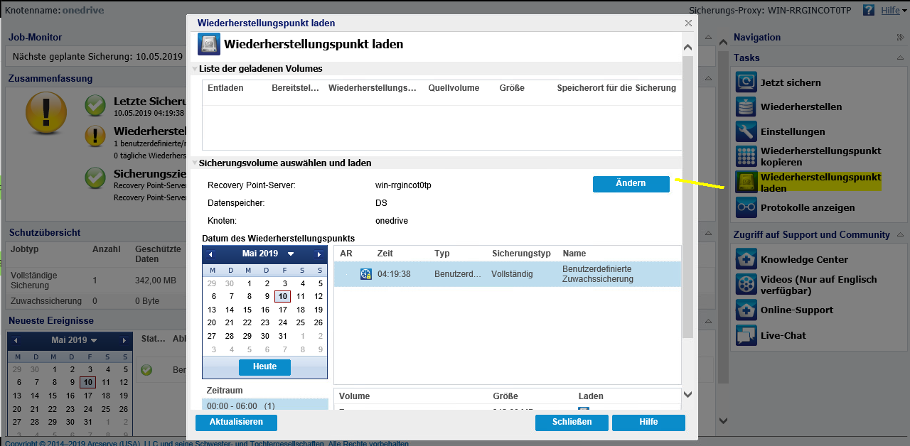Go to next month in Neueste Ereignisse calendar
The width and height of the screenshot is (910, 446).
tap(124, 341)
